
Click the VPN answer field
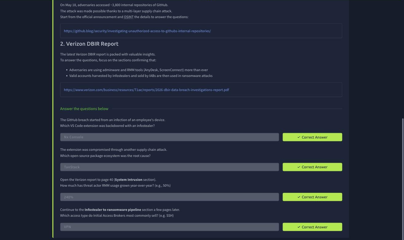(169, 227)
